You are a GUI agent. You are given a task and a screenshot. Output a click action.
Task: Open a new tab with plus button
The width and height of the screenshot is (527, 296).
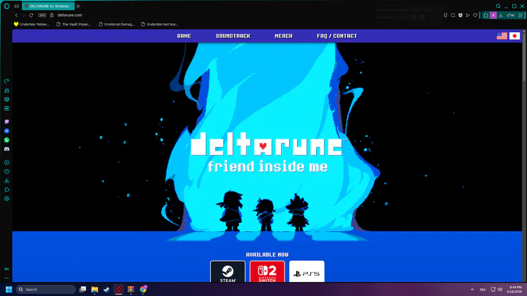click(78, 6)
